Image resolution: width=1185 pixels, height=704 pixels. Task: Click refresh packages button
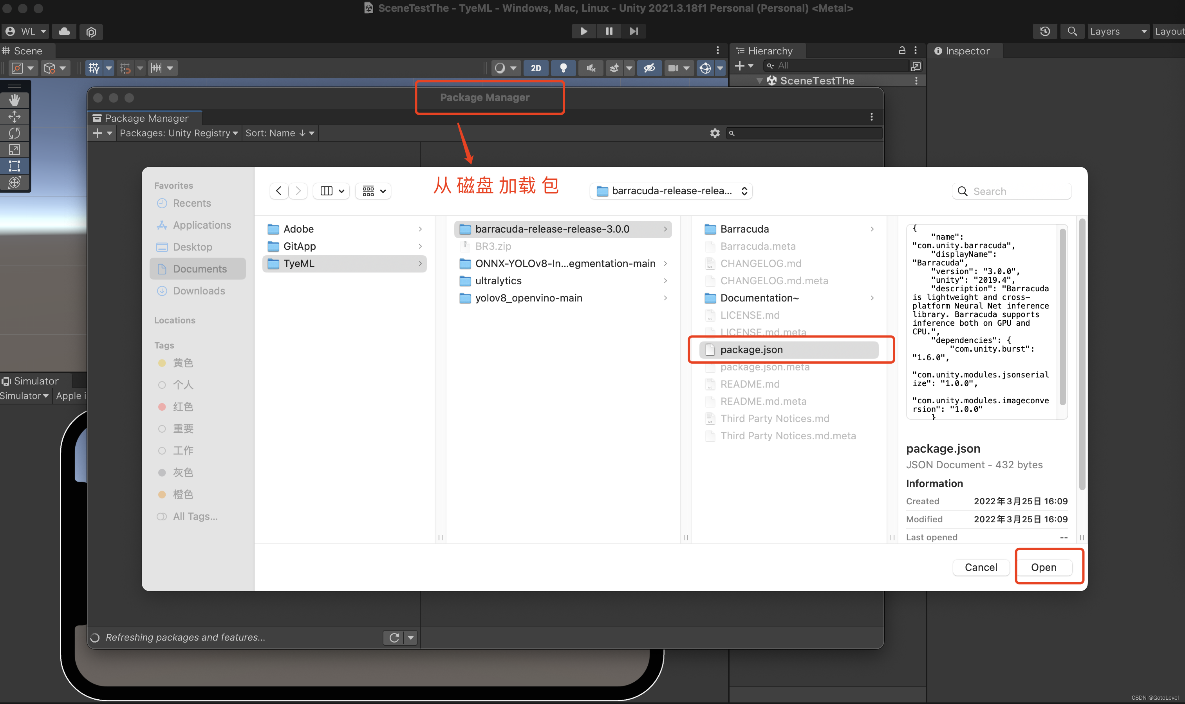click(x=394, y=637)
